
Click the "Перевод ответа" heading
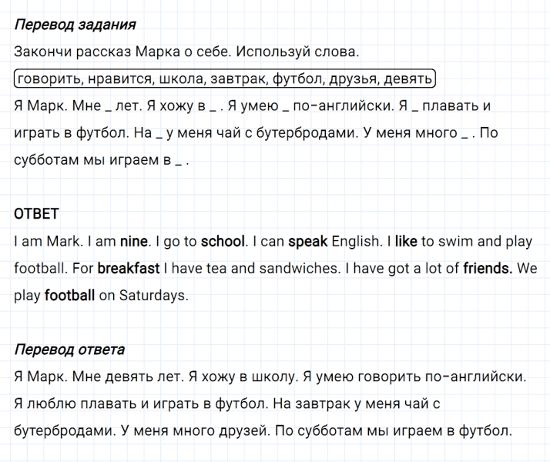tap(69, 350)
